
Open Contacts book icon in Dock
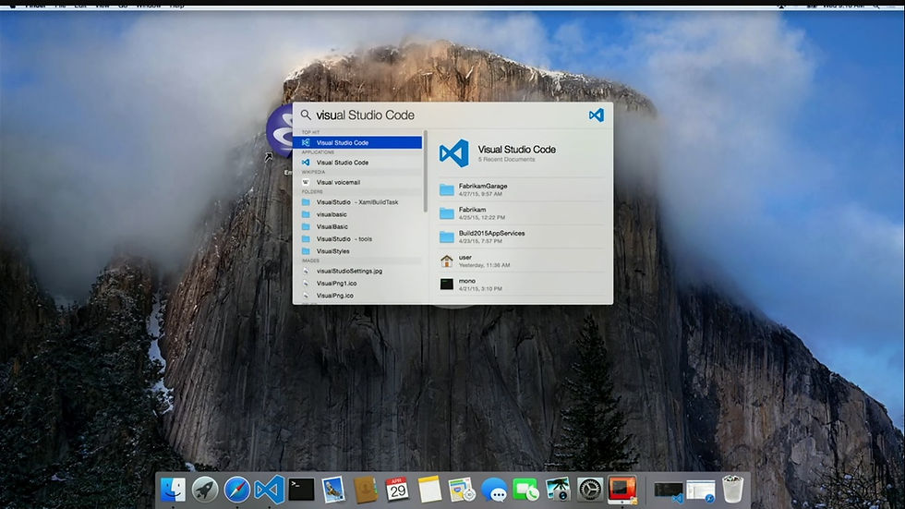click(x=366, y=490)
